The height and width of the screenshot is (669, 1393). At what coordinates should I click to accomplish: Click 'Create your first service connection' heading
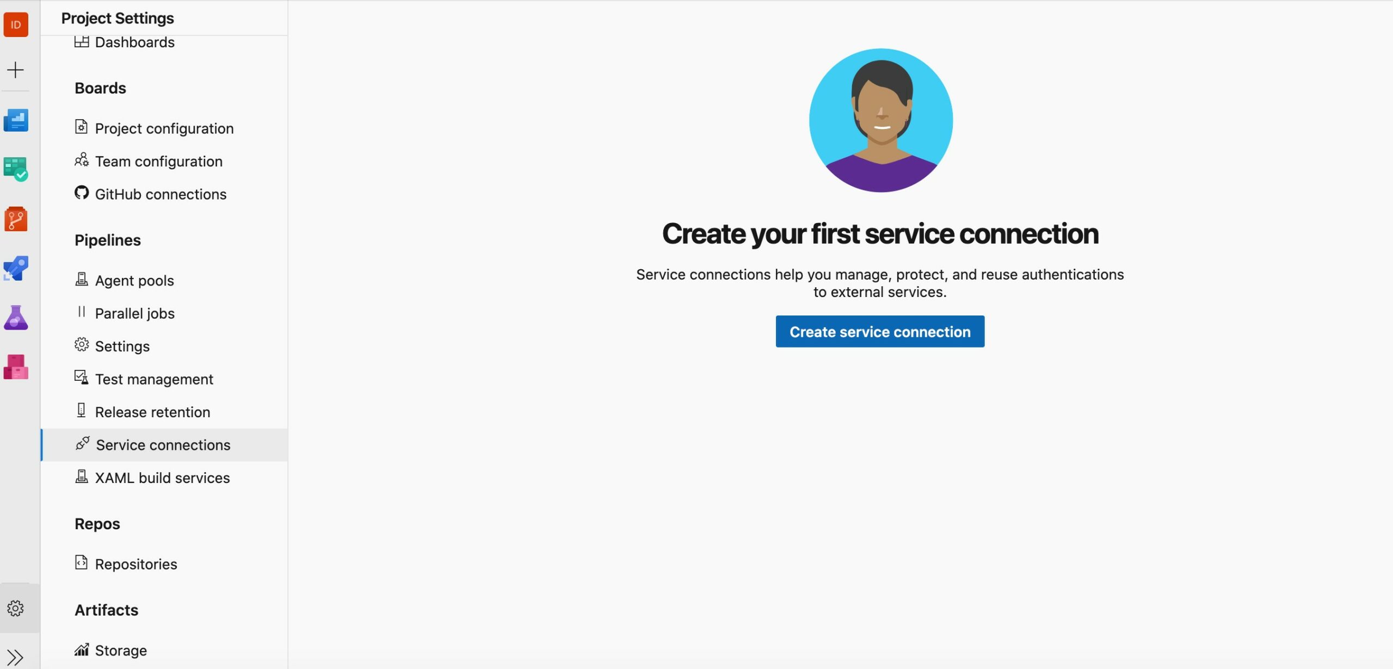(x=880, y=234)
